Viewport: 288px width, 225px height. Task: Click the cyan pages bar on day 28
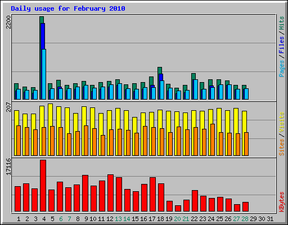pos(246,94)
